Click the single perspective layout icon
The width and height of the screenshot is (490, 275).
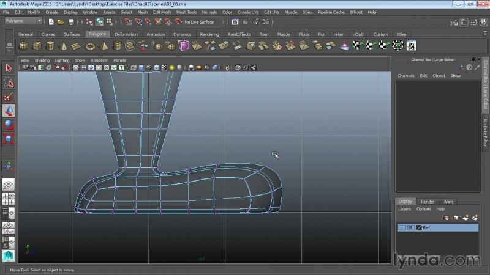[9, 185]
